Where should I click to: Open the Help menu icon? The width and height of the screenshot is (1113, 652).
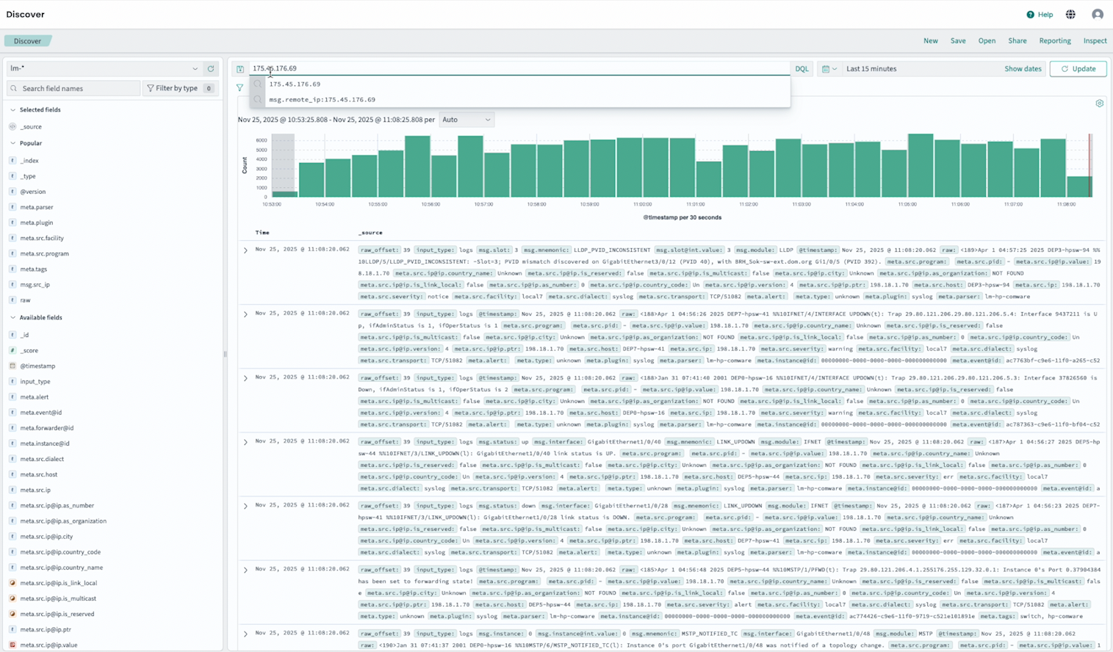pyautogui.click(x=1030, y=15)
